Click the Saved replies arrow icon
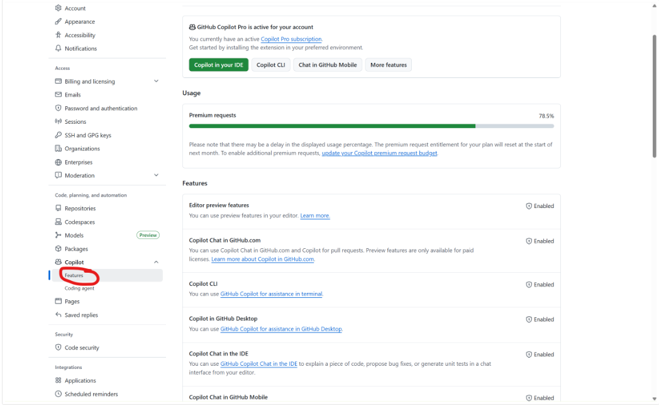Viewport: 659px width, 406px height. click(x=58, y=314)
